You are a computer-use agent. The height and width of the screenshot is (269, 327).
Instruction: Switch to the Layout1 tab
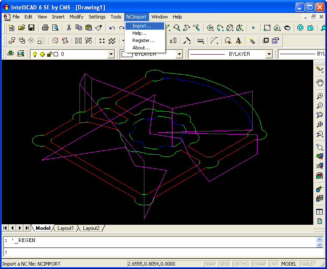click(65, 228)
